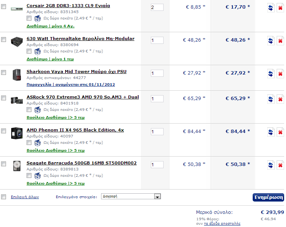Open '630 Watt Thermaltake' product link
This screenshot has width=286, height=227.
click(x=80, y=39)
